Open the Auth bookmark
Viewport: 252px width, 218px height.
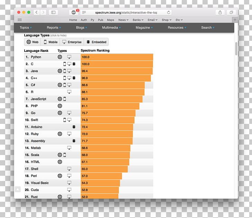click(84, 20)
